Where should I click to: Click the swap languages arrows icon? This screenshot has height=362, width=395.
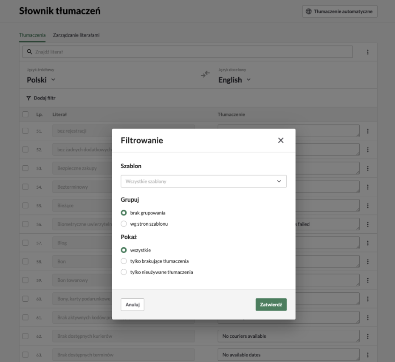pyautogui.click(x=205, y=74)
